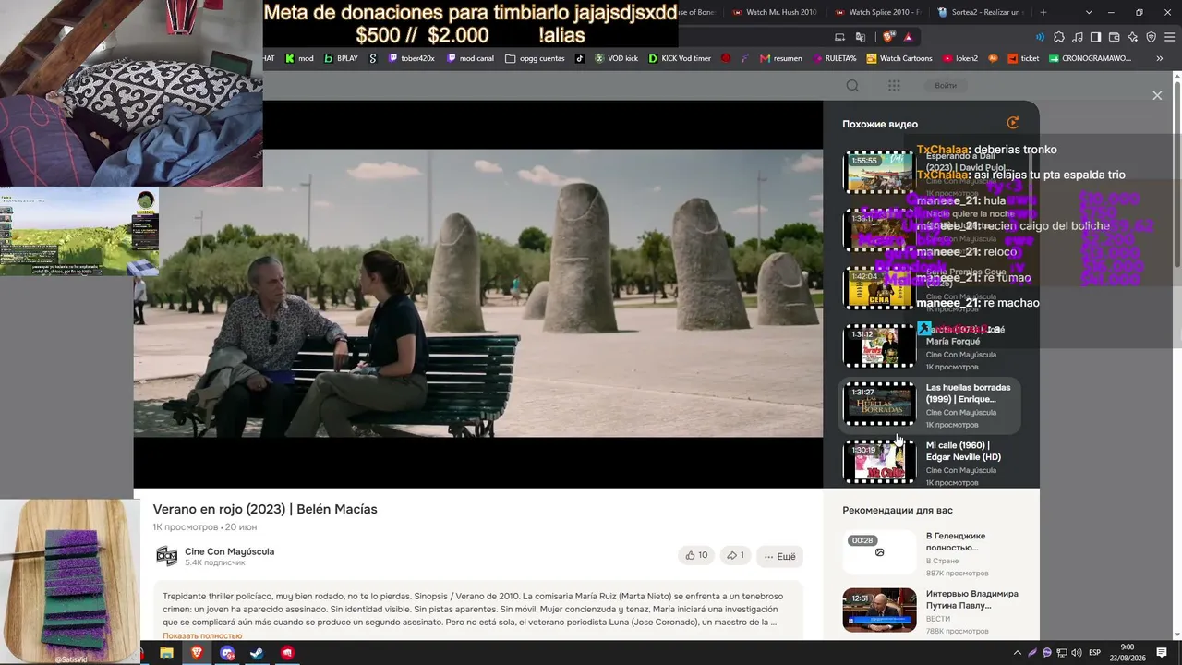Click the Войти login button
The height and width of the screenshot is (665, 1182).
pyautogui.click(x=946, y=86)
